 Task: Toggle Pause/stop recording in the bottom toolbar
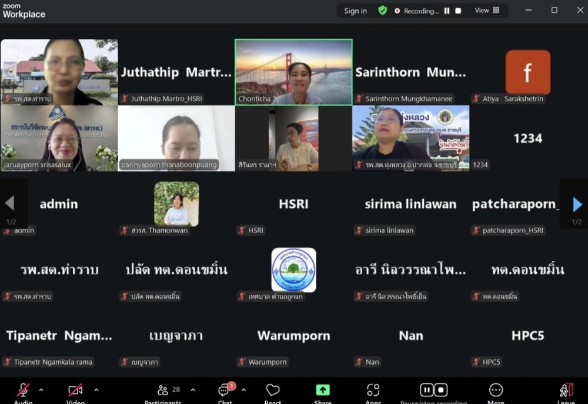[433, 390]
